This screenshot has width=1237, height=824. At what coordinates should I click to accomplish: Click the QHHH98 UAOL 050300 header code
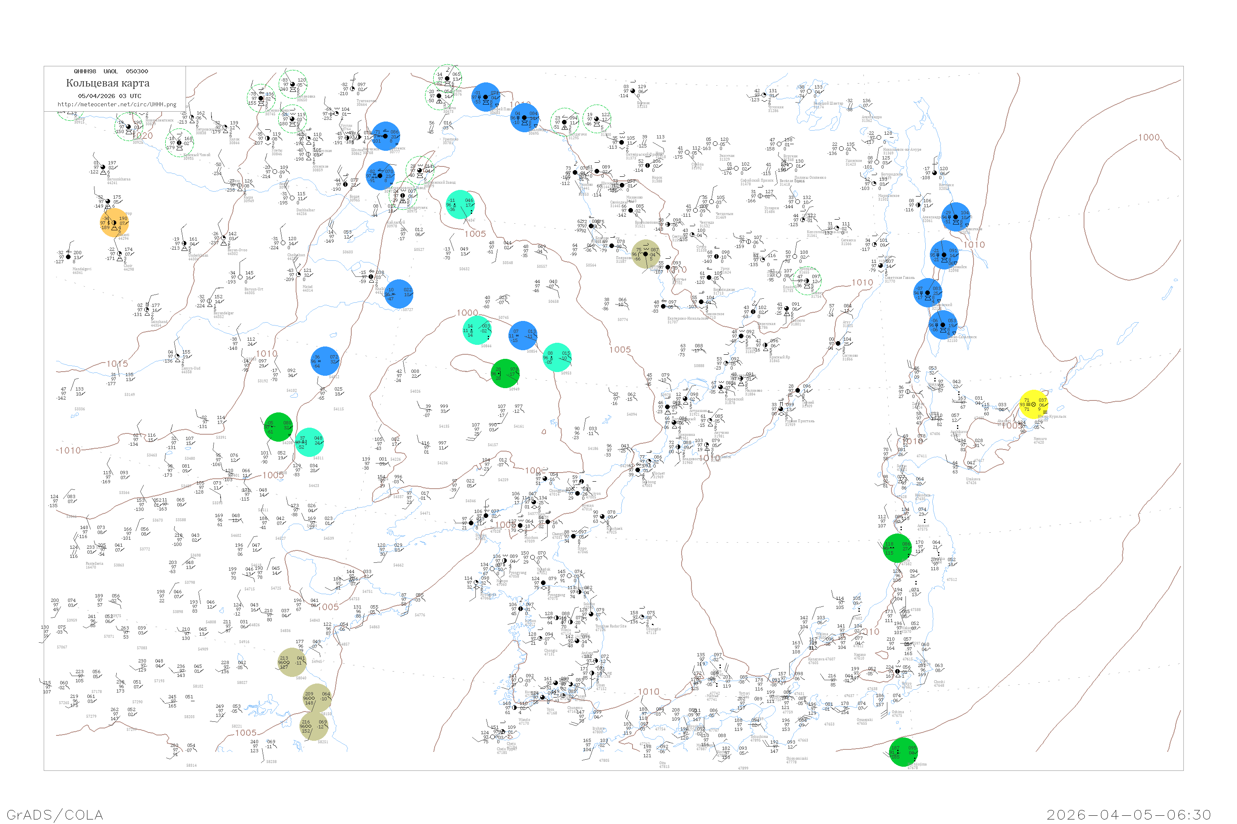click(111, 71)
